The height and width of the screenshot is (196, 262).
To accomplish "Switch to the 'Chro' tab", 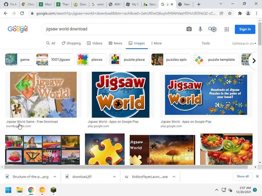I will (x=28, y=4).
